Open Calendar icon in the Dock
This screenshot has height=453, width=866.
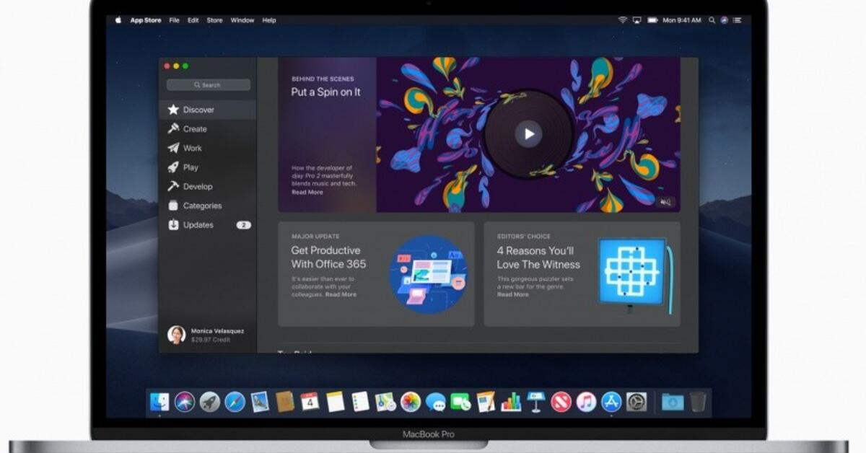[310, 402]
